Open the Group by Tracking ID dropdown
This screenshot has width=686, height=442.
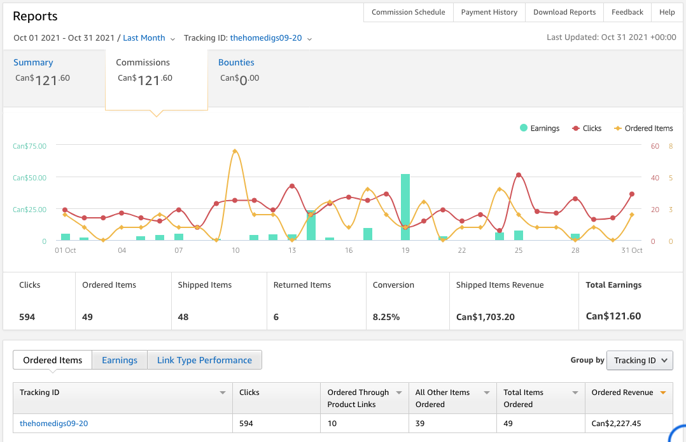(x=640, y=360)
